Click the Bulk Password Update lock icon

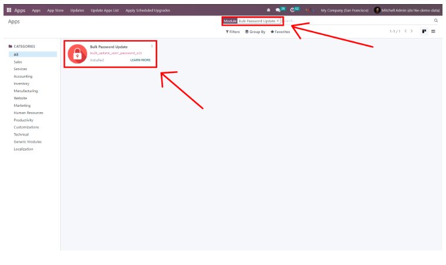(77, 54)
